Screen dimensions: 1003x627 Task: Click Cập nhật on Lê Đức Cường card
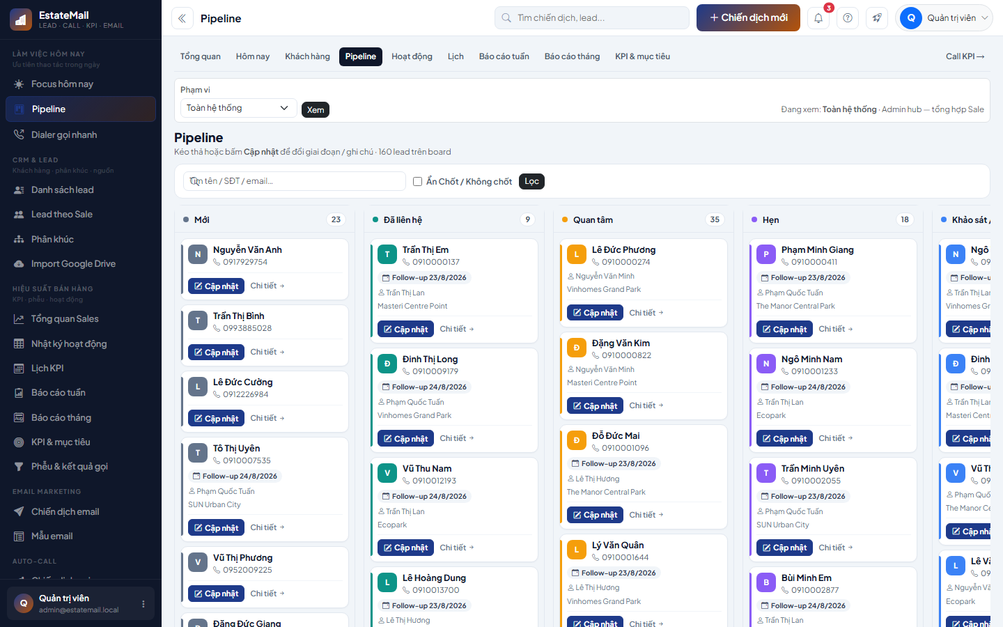pyautogui.click(x=216, y=419)
